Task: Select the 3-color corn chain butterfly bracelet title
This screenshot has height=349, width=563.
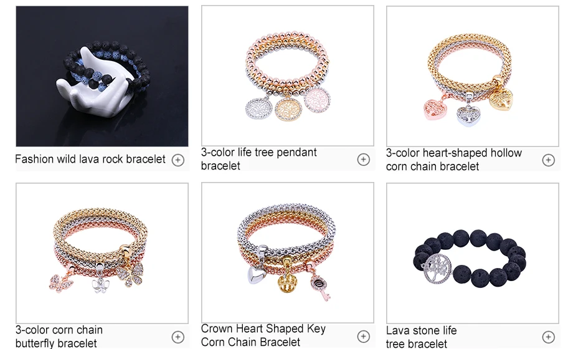Action: [59, 337]
